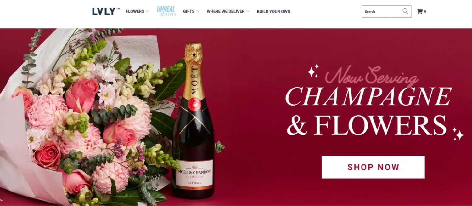Click the Now Serving script text

(371, 76)
